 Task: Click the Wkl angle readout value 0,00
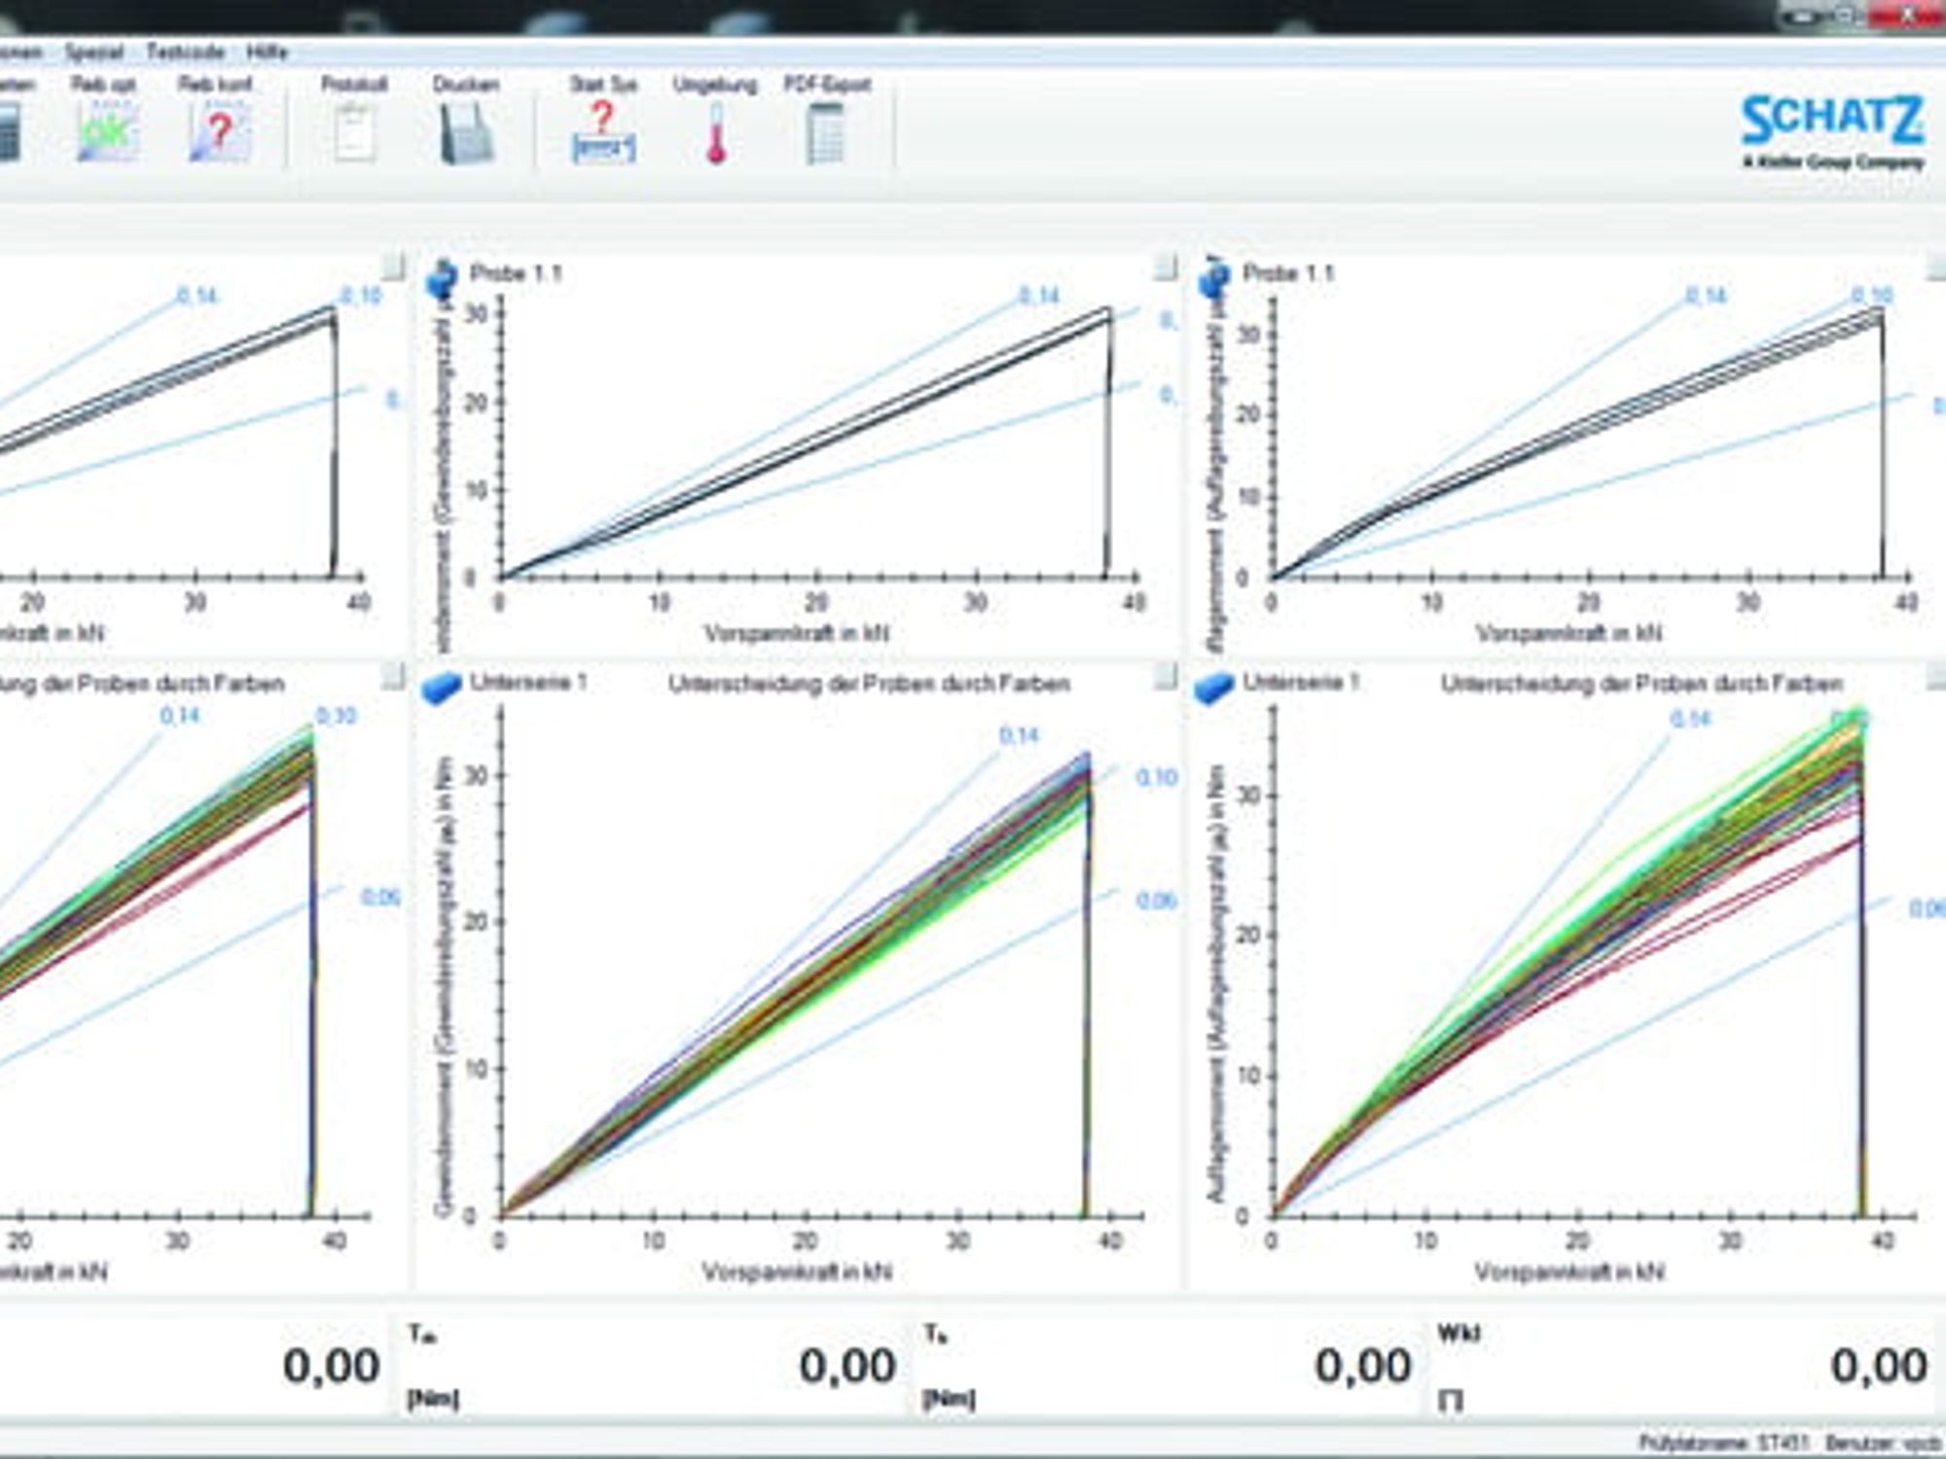tap(1879, 1367)
